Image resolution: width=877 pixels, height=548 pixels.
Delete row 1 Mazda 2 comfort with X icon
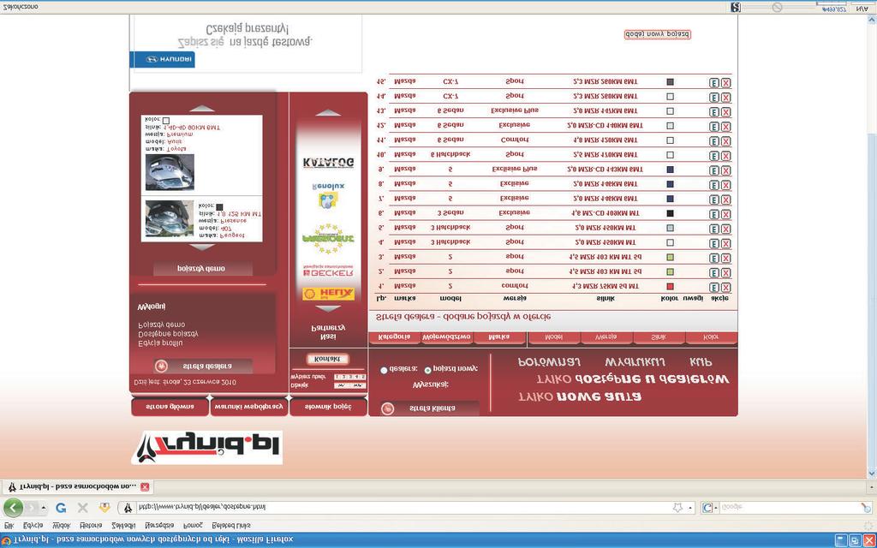tap(725, 287)
